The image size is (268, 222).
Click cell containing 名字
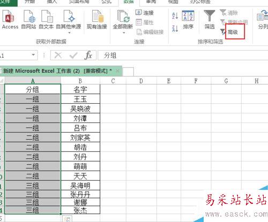(x=80, y=89)
